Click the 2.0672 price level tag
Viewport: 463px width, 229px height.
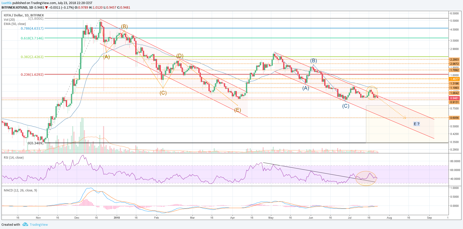pyautogui.click(x=454, y=64)
